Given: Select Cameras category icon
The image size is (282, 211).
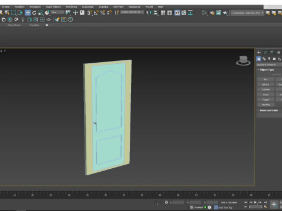Looking at the screenshot, I should coord(274,59).
